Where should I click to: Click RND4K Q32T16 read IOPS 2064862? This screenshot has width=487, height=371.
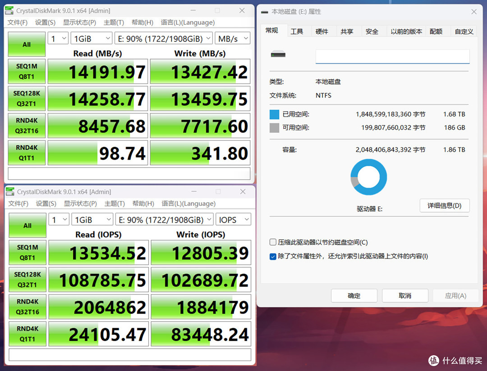(98, 307)
